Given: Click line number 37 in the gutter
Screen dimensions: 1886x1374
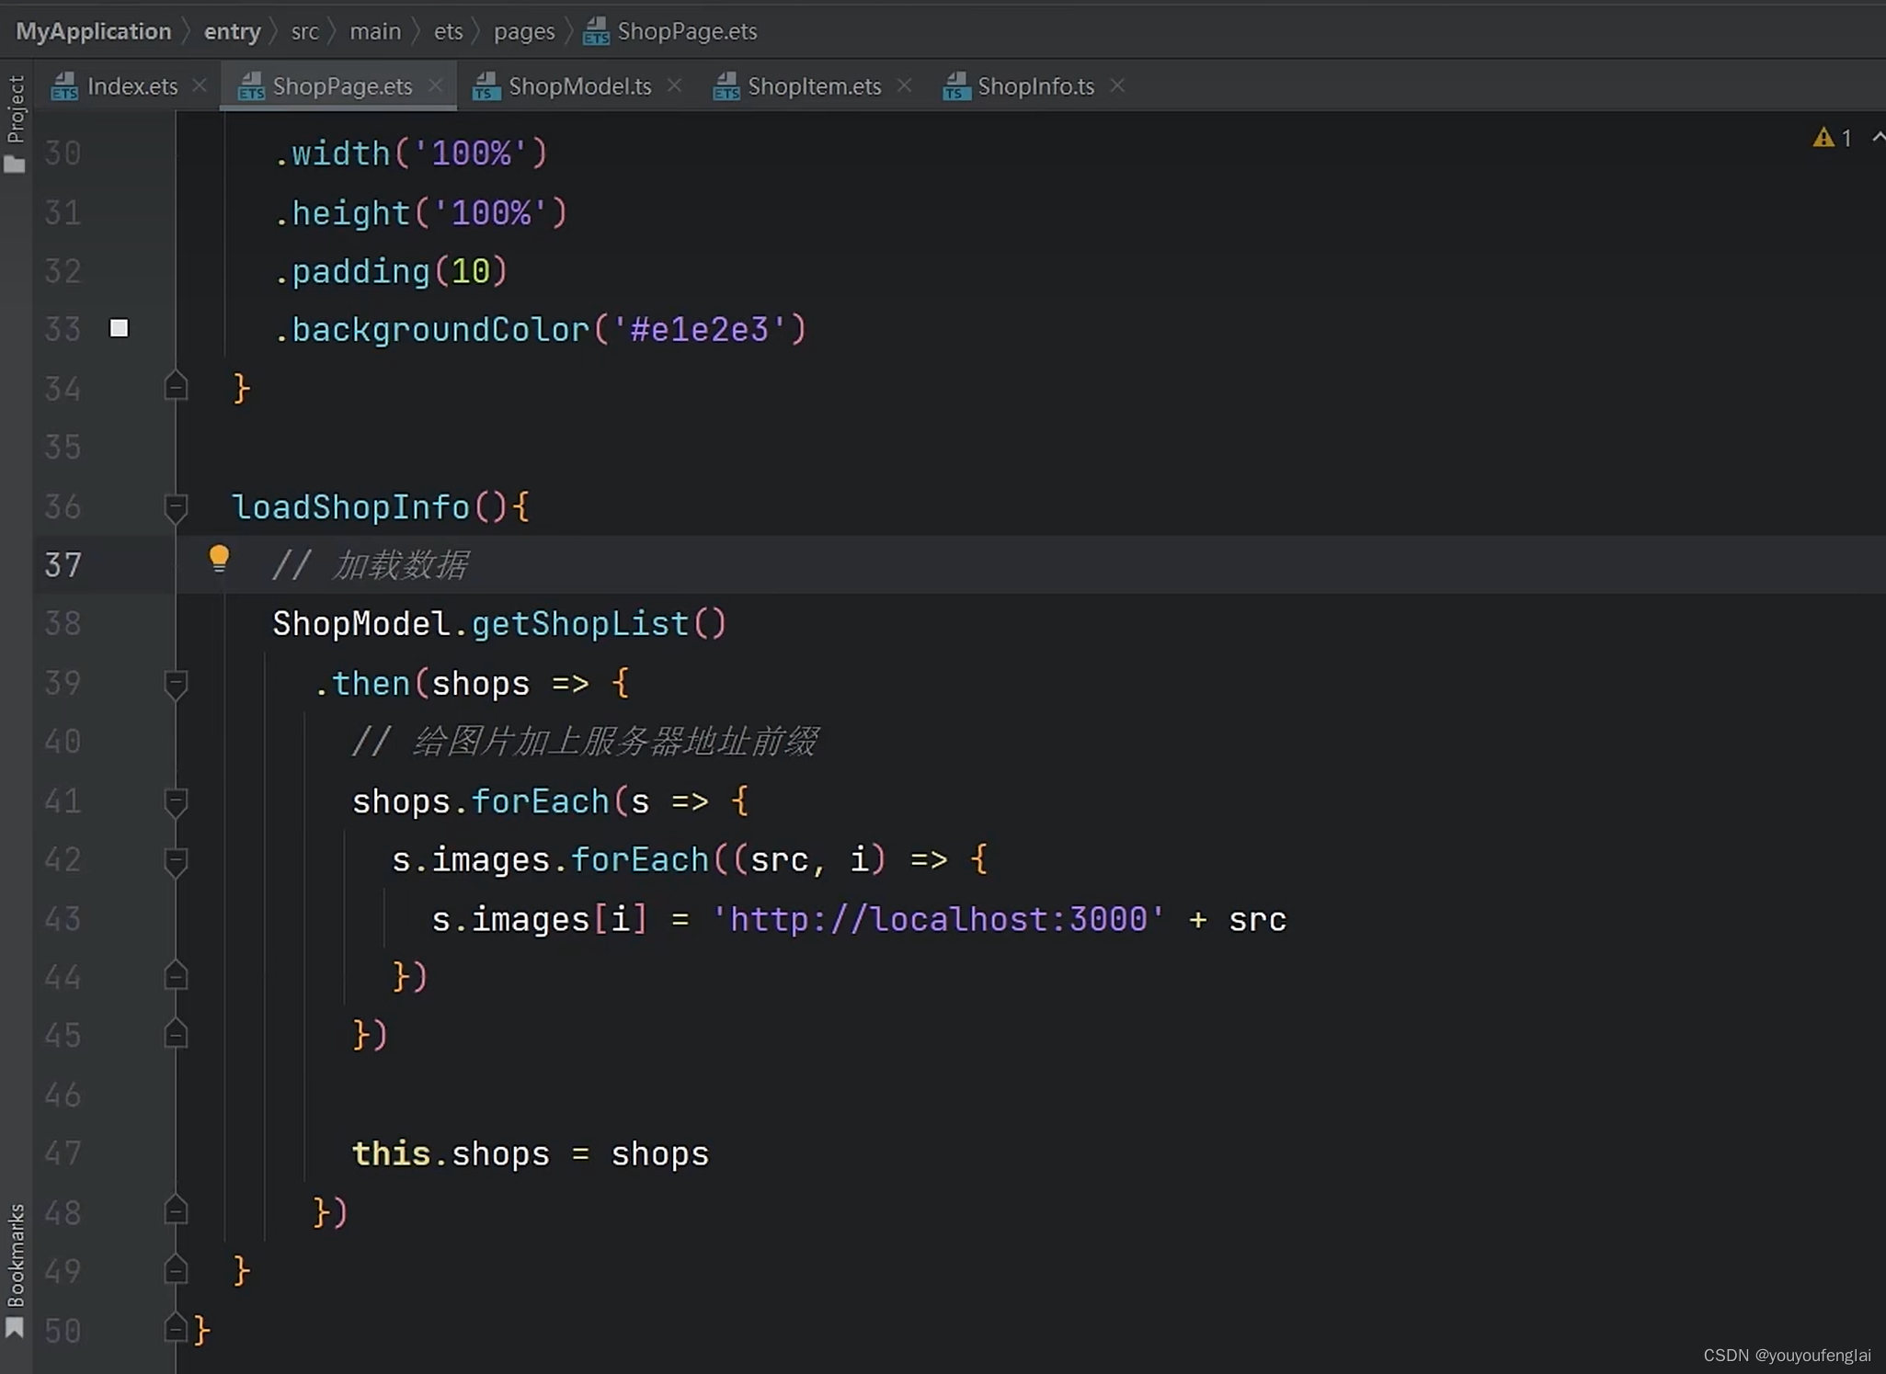Looking at the screenshot, I should [63, 565].
